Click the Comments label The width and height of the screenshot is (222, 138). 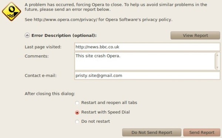point(37,56)
